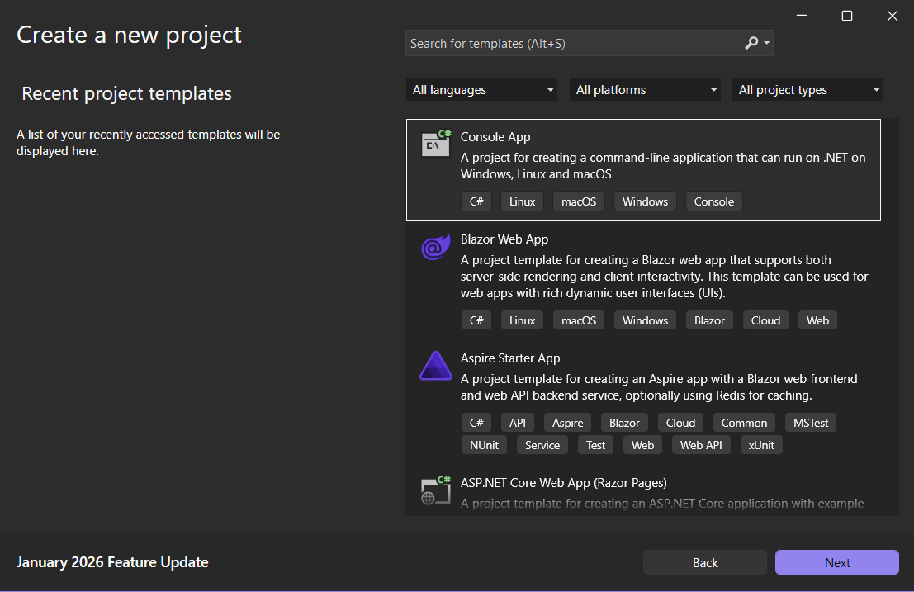This screenshot has height=592, width=914.
Task: Select the C# tag under Console App
Action: [476, 201]
